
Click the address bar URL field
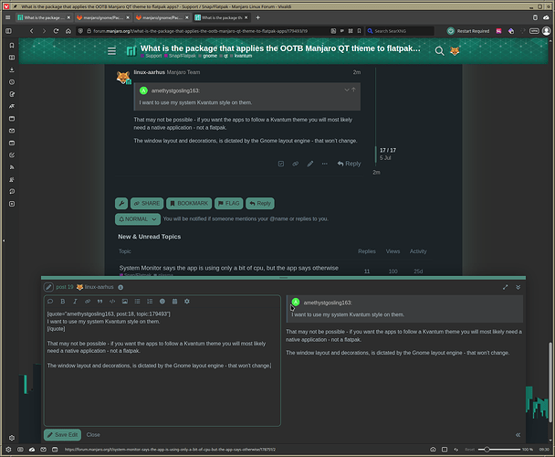(200, 31)
